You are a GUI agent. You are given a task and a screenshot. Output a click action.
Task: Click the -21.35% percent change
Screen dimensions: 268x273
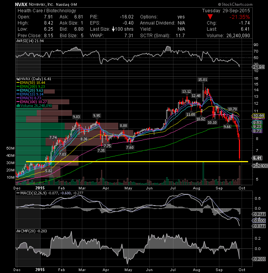click(240, 17)
